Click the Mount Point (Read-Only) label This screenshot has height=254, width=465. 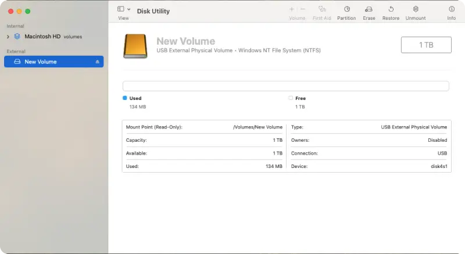154,127
